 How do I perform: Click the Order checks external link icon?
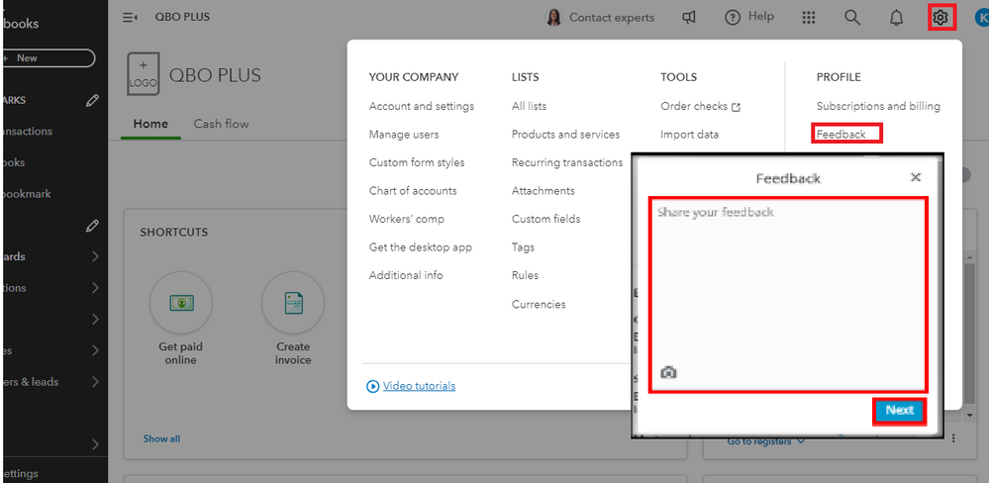click(x=736, y=107)
